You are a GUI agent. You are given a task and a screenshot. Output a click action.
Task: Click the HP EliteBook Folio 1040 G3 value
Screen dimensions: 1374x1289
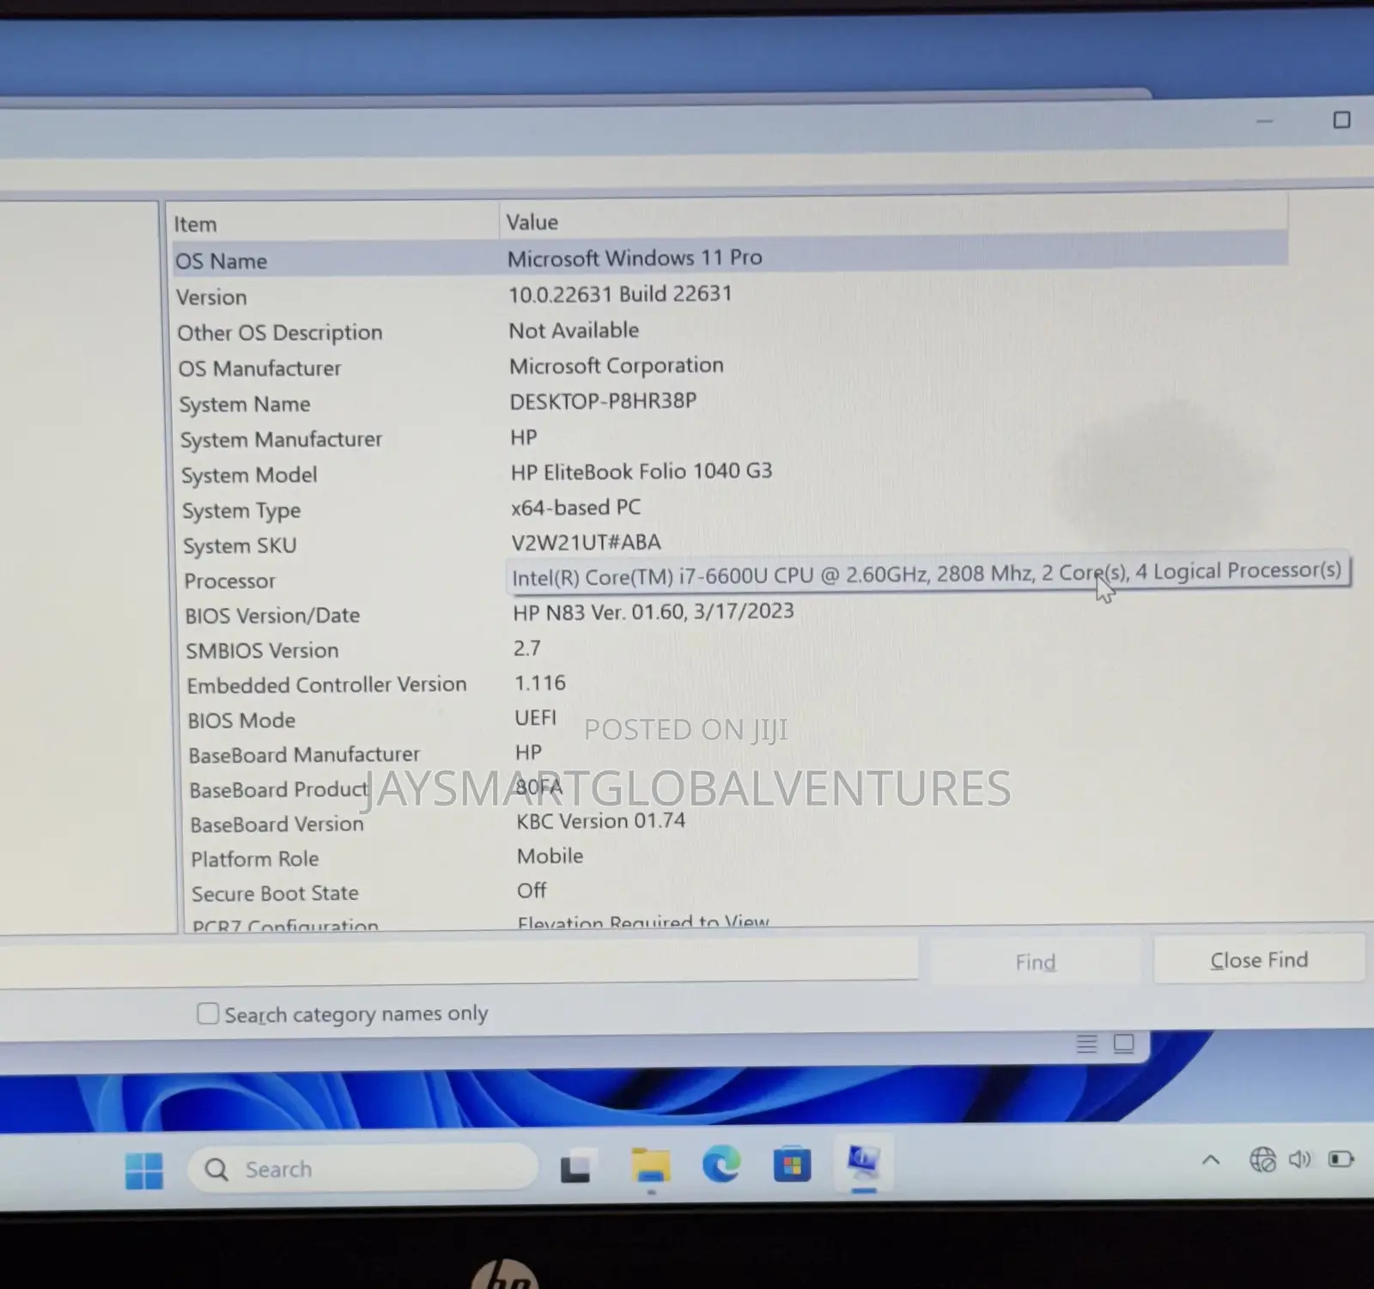click(641, 471)
